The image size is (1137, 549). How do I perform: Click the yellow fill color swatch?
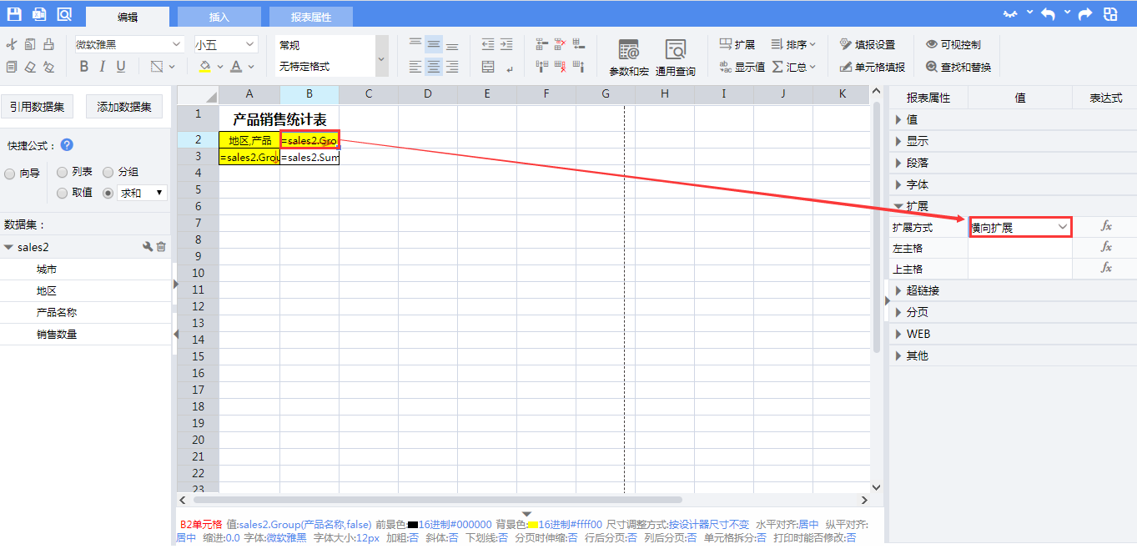(x=205, y=67)
